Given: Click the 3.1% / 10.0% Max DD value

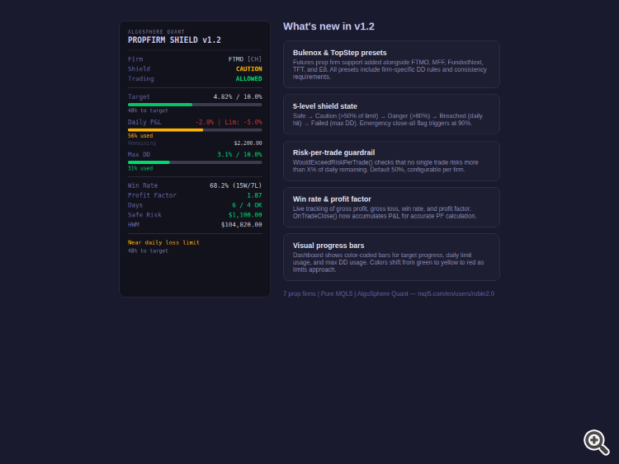Looking at the screenshot, I should tap(239, 155).
